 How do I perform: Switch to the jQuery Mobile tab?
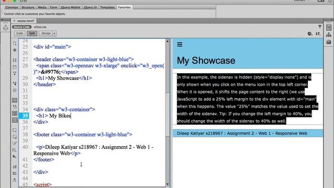[70, 7]
